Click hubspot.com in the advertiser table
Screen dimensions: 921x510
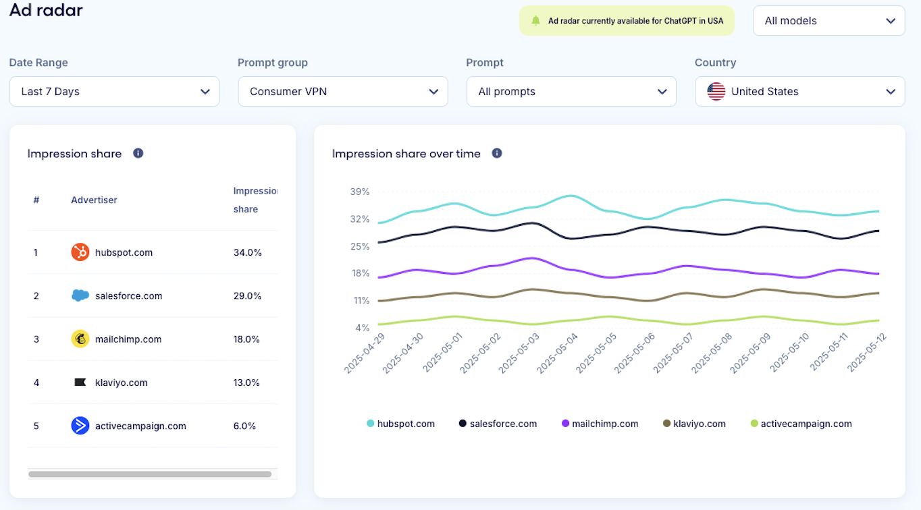(124, 252)
